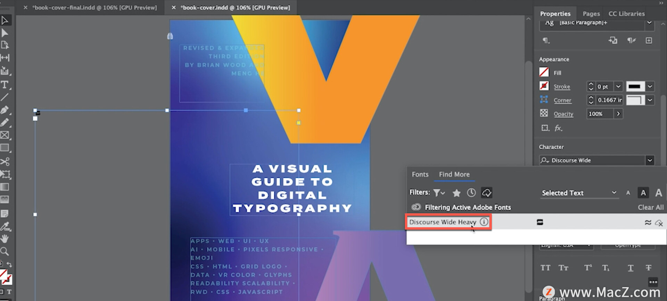The width and height of the screenshot is (667, 301).
Task: Choose the medium sample text size
Action: click(x=643, y=193)
